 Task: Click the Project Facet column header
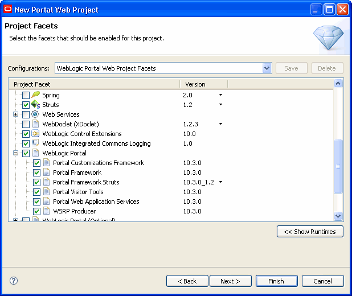[95, 84]
